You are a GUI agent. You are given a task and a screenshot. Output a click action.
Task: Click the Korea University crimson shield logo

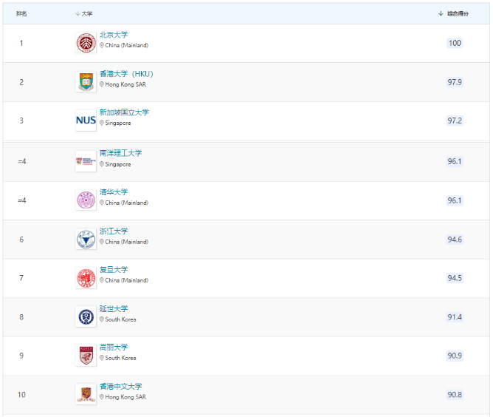(x=86, y=356)
